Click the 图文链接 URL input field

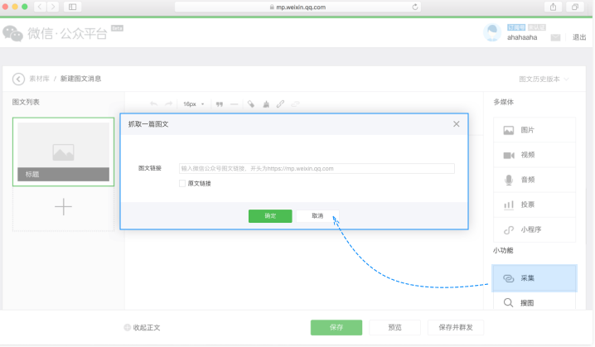(x=317, y=168)
